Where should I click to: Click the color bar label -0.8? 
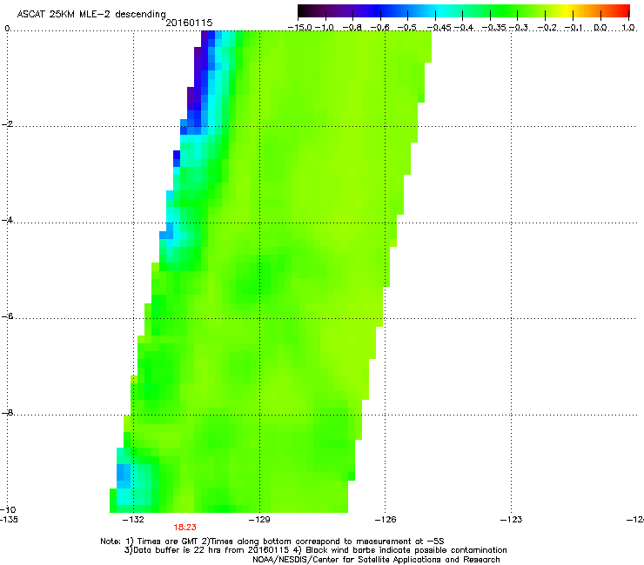352,28
